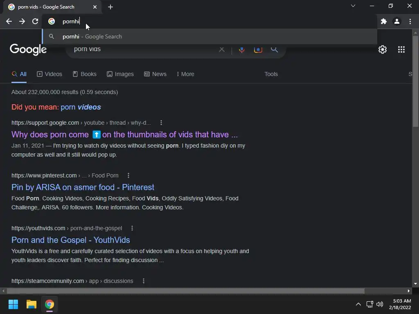Open Google quick settings gear
The height and width of the screenshot is (314, 419).
(x=383, y=49)
